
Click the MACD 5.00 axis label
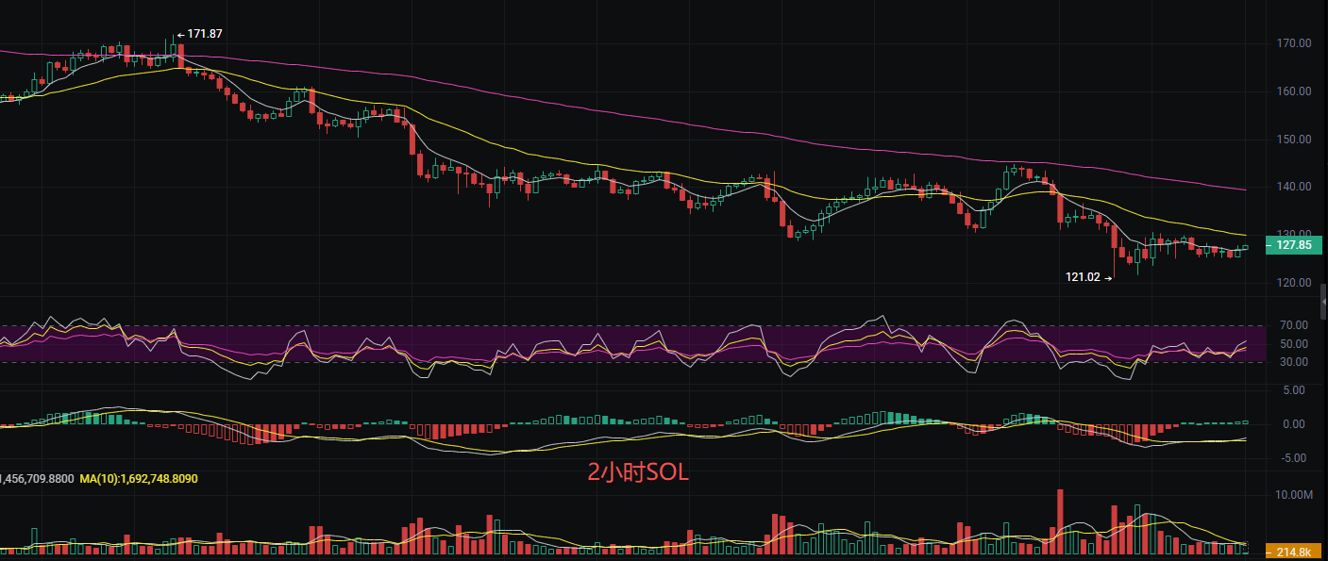click(x=1294, y=389)
